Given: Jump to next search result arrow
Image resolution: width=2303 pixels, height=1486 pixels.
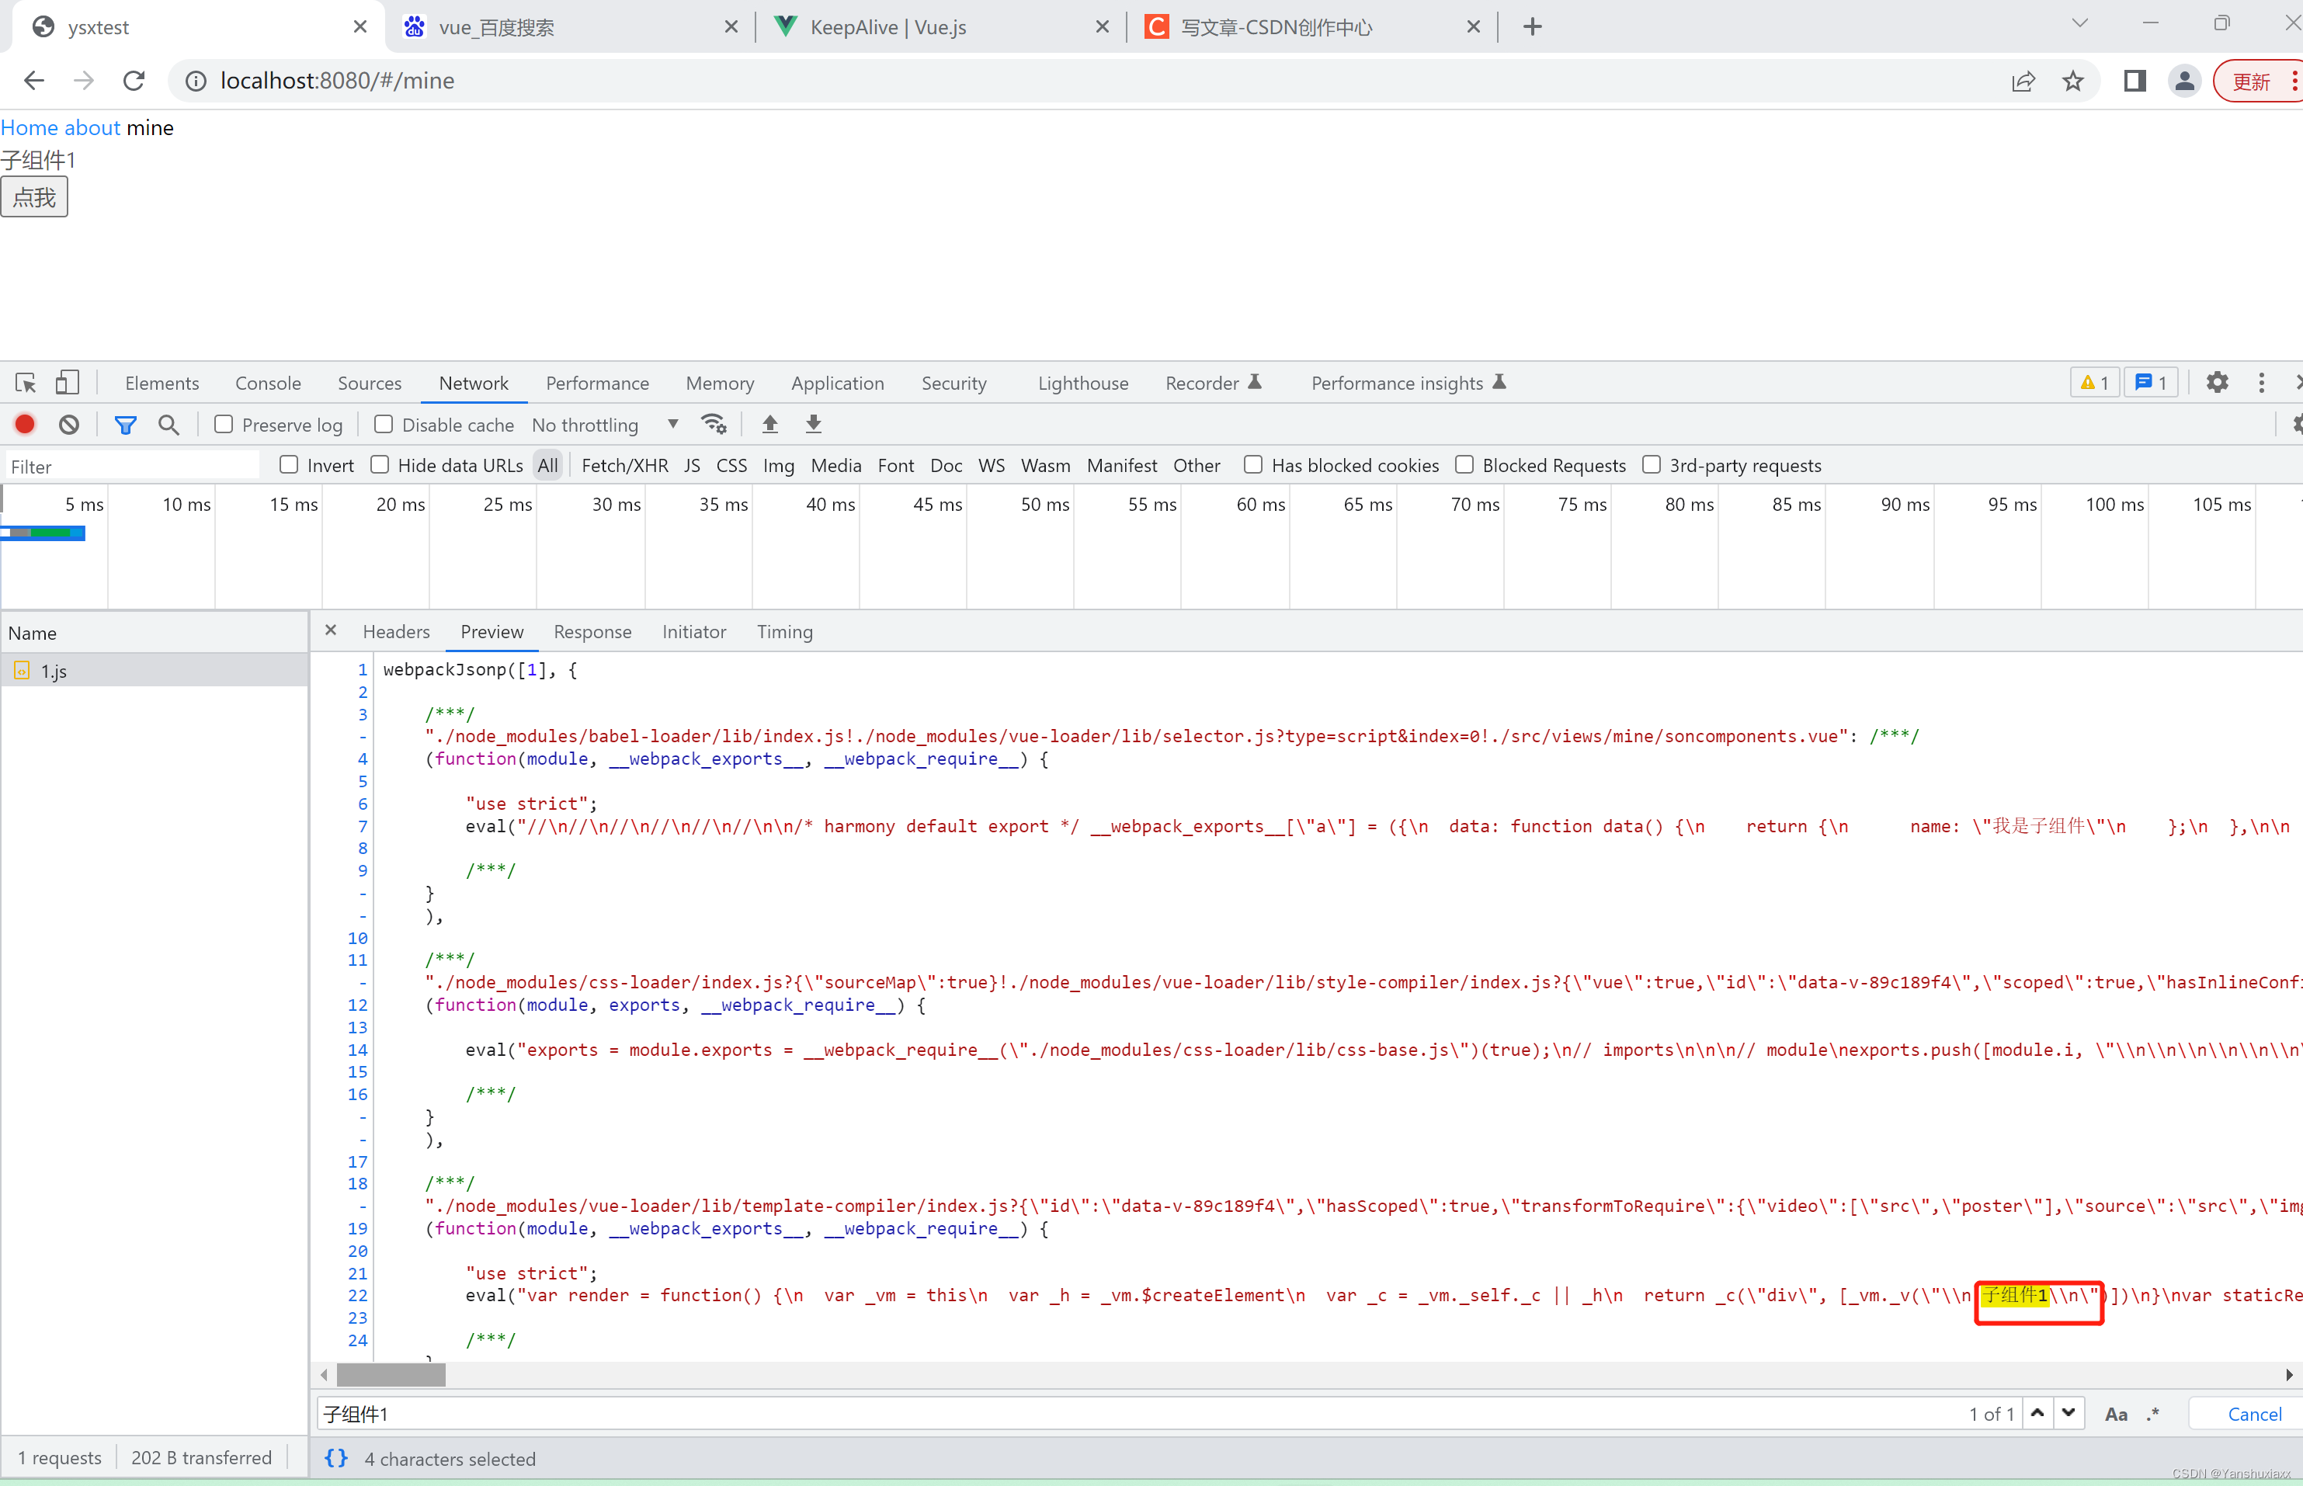Looking at the screenshot, I should [2069, 1413].
